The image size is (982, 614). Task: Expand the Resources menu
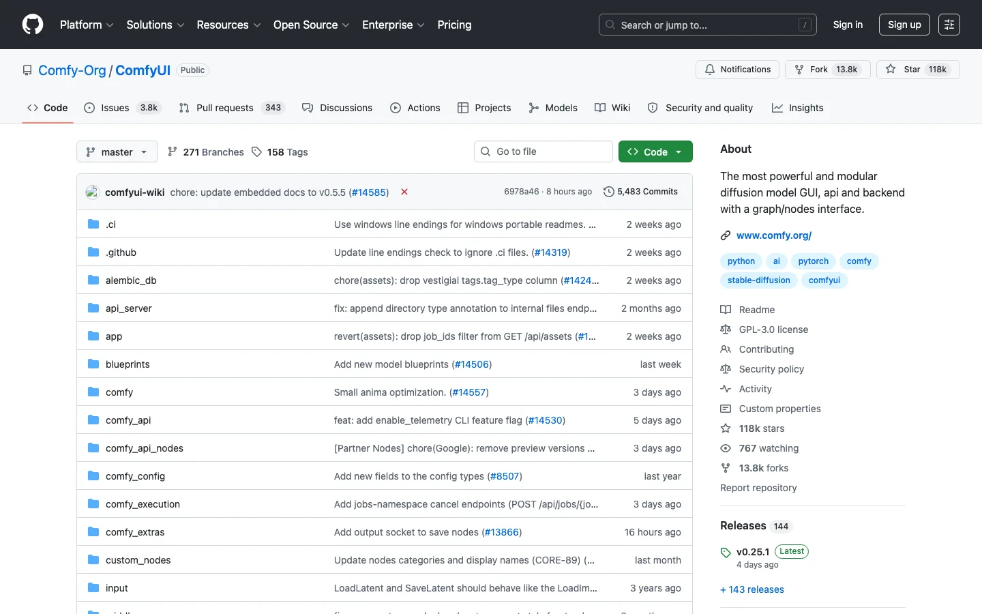point(228,25)
